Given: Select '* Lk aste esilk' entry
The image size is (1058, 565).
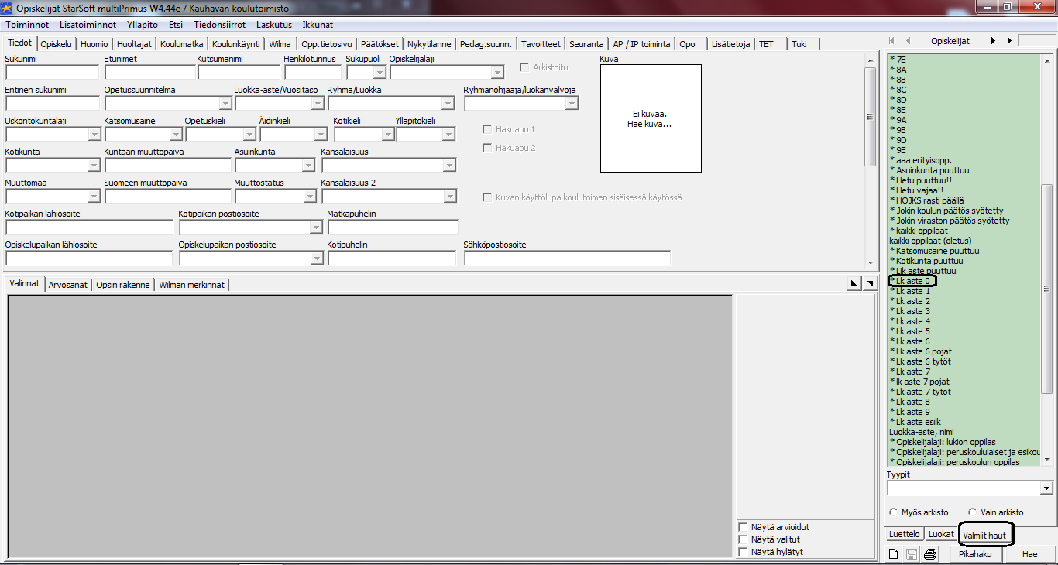Looking at the screenshot, I should (x=915, y=422).
